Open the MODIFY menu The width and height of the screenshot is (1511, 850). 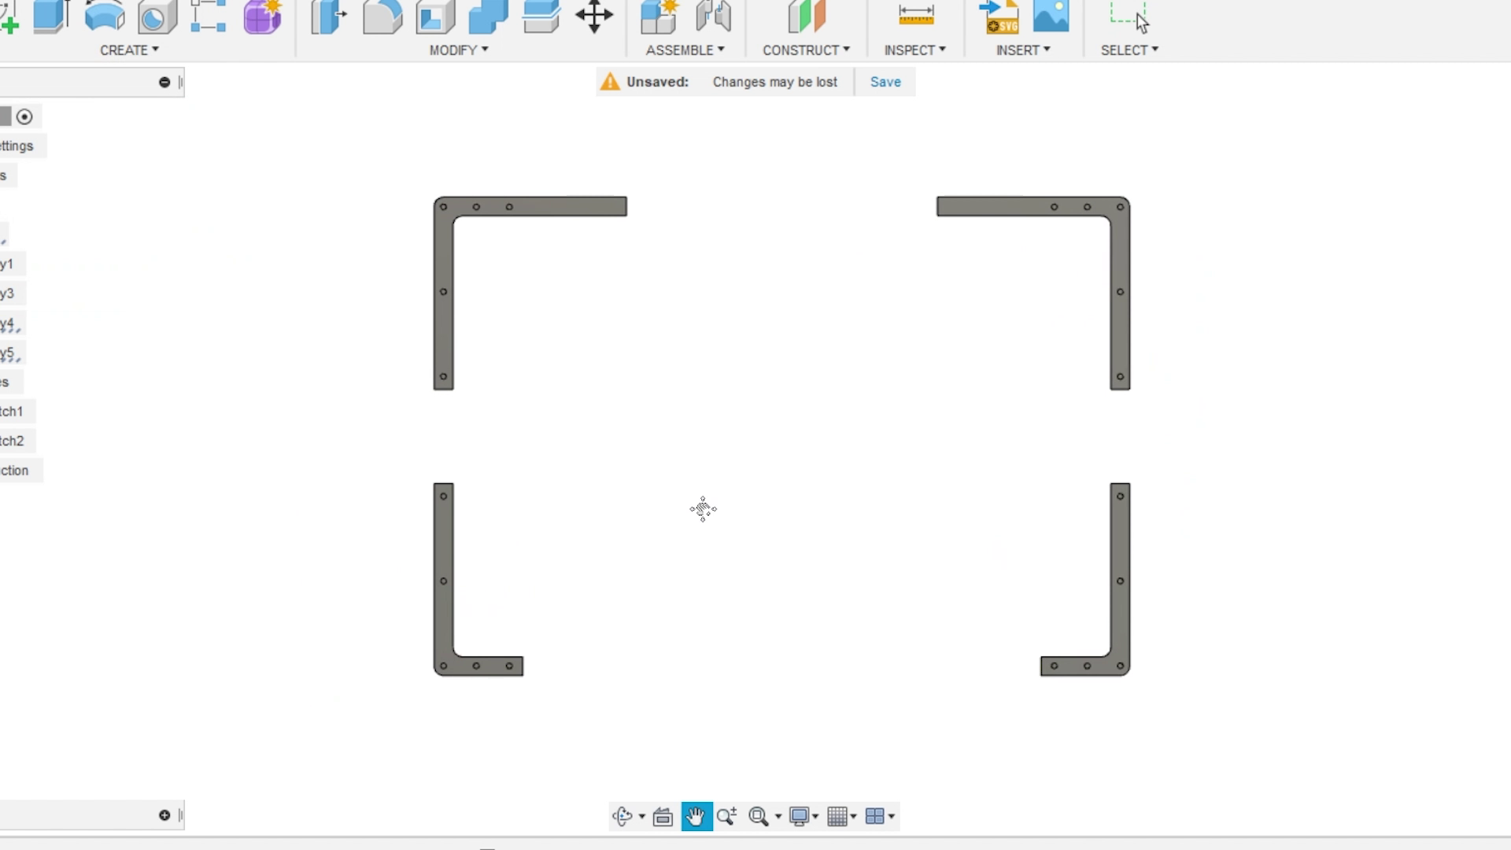click(459, 50)
